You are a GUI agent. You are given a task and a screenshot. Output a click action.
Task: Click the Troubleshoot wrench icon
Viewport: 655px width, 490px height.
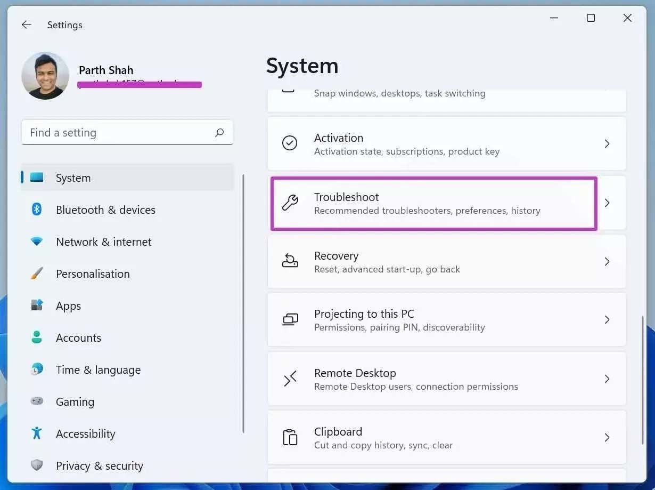(x=290, y=203)
